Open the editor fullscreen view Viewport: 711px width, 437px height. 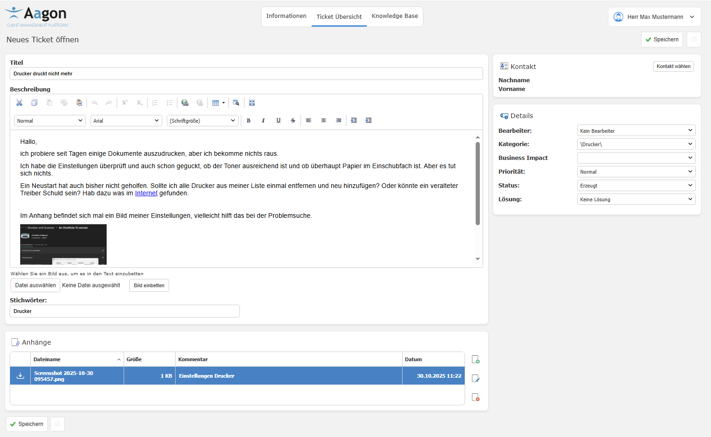tap(252, 102)
